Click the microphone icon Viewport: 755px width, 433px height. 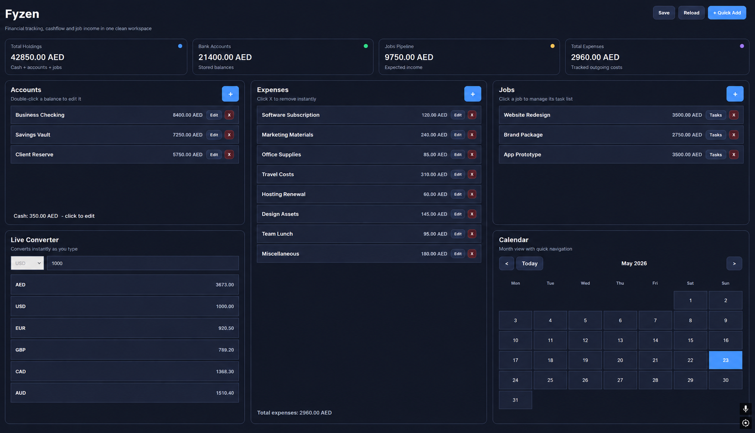[745, 409]
